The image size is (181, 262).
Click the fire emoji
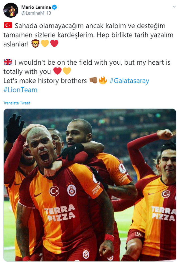103,80
